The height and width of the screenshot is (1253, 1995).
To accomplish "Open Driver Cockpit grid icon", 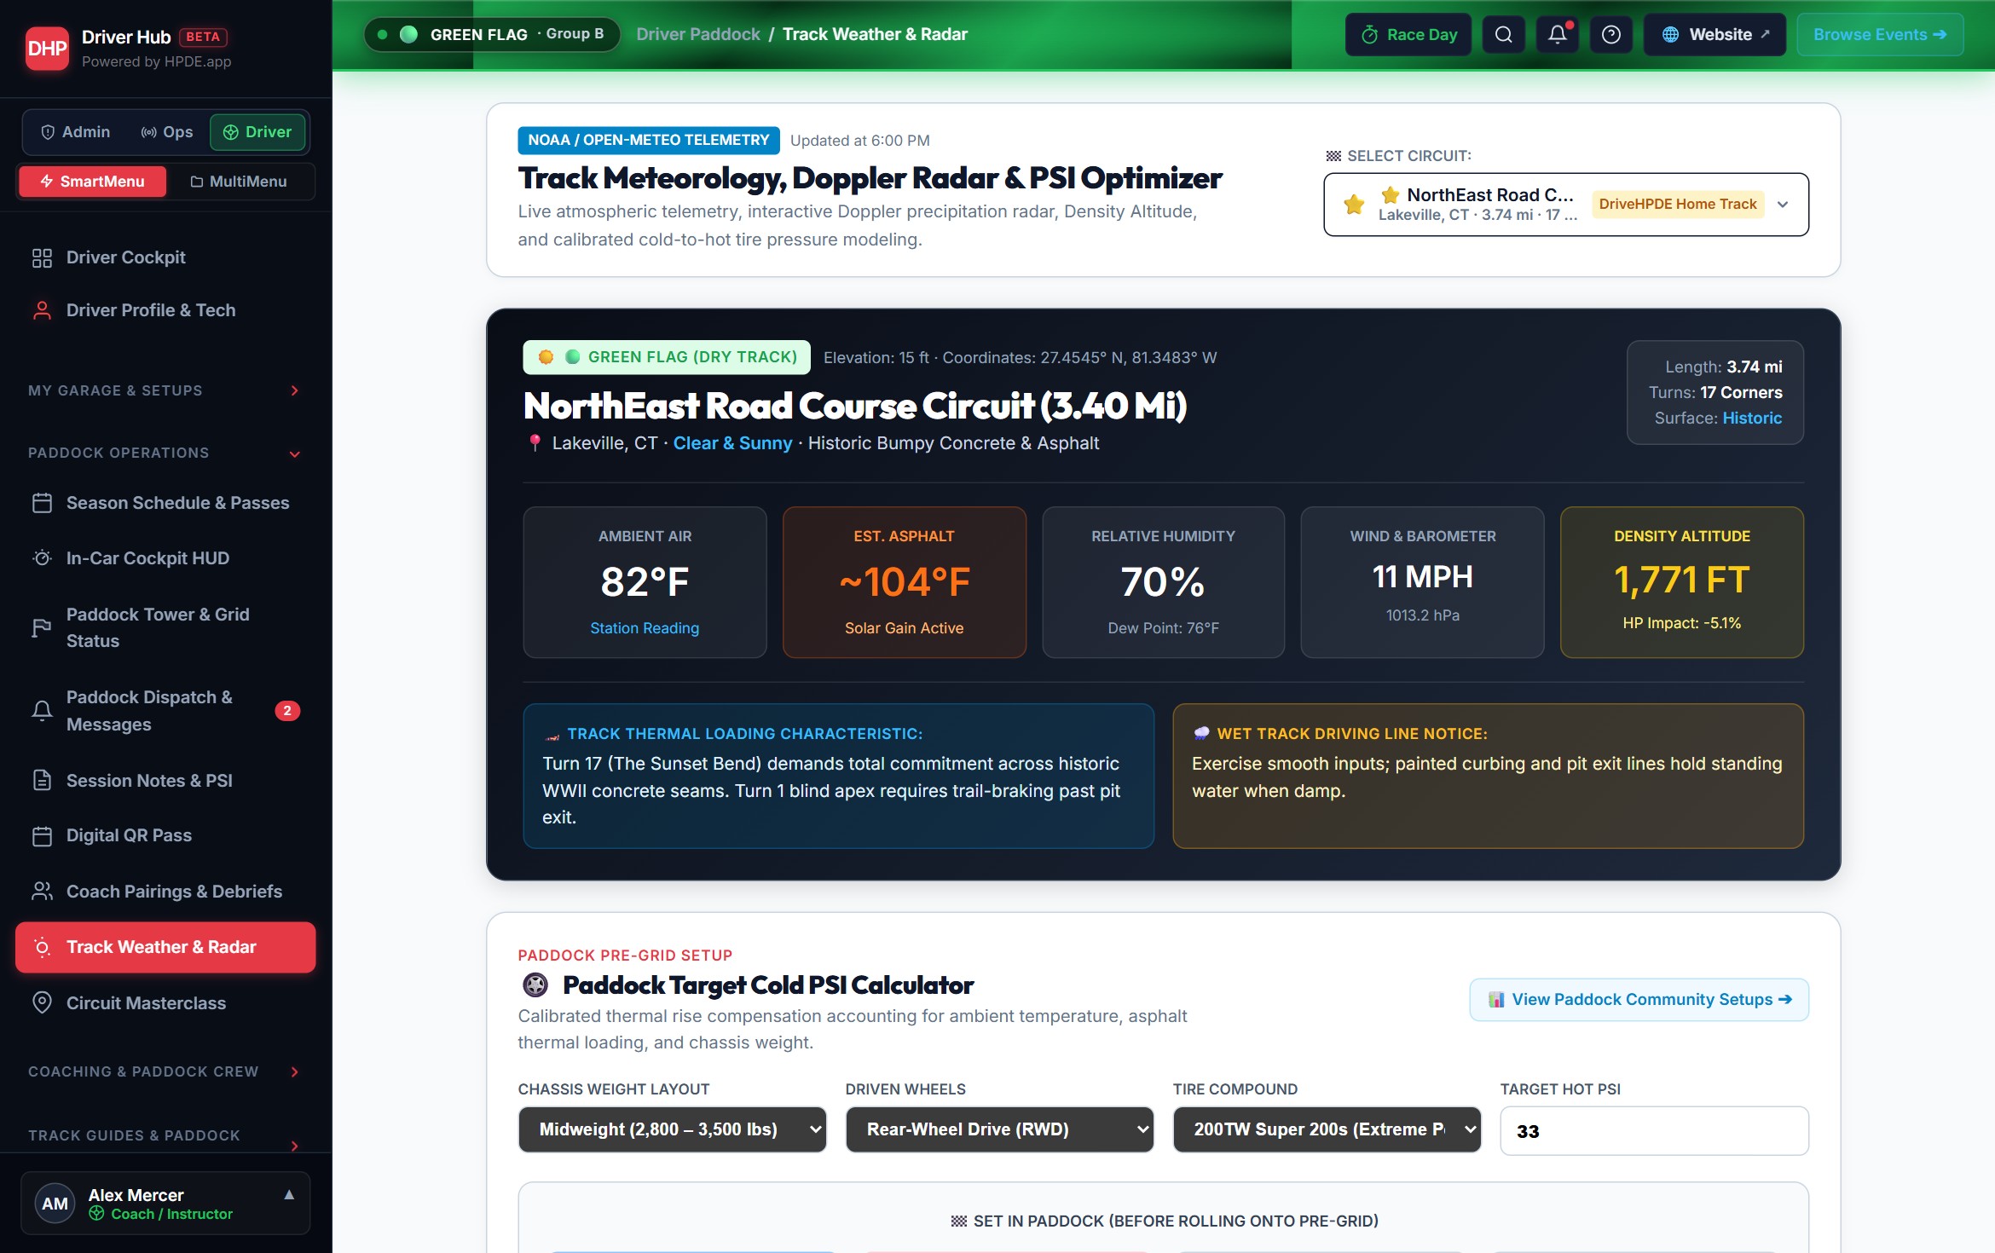I will (42, 258).
